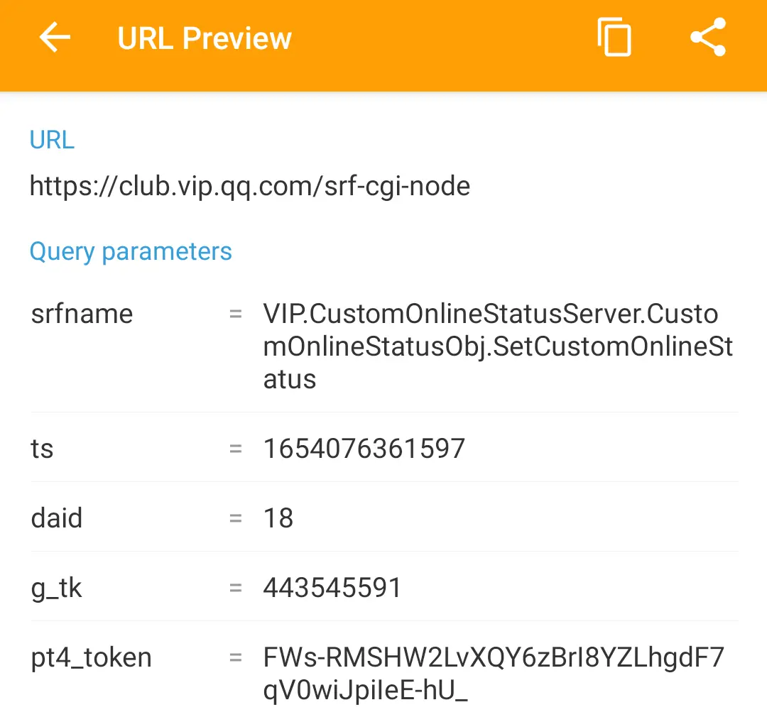Image resolution: width=767 pixels, height=717 pixels.
Task: Tap the timestamp value 1654076361597
Action: [364, 449]
